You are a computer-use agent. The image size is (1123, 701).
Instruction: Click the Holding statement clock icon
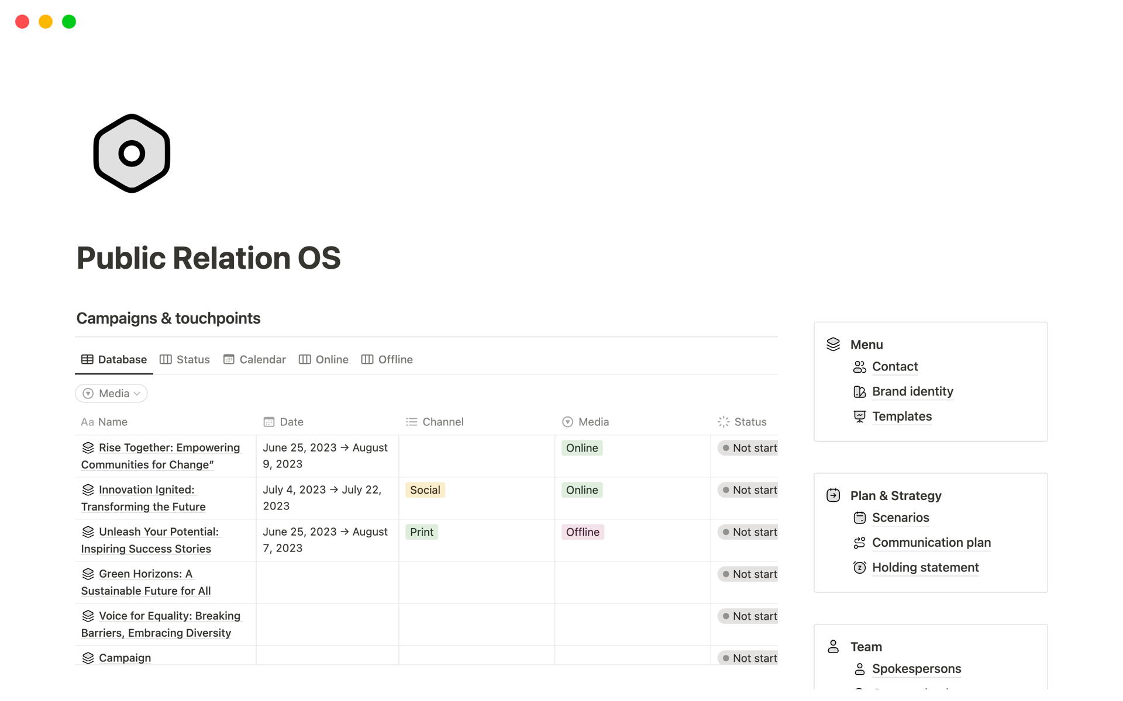point(859,568)
